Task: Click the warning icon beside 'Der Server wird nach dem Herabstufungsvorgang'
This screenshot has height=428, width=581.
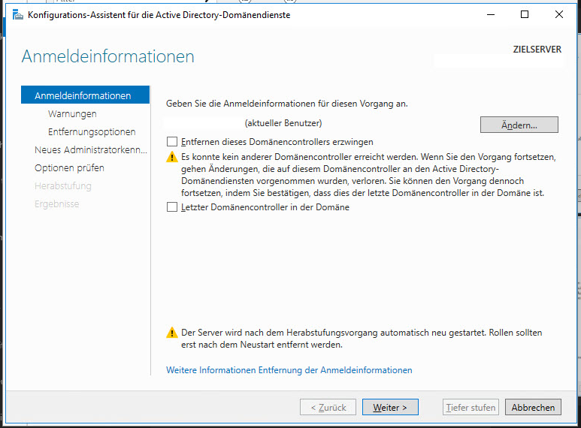Action: click(x=172, y=333)
